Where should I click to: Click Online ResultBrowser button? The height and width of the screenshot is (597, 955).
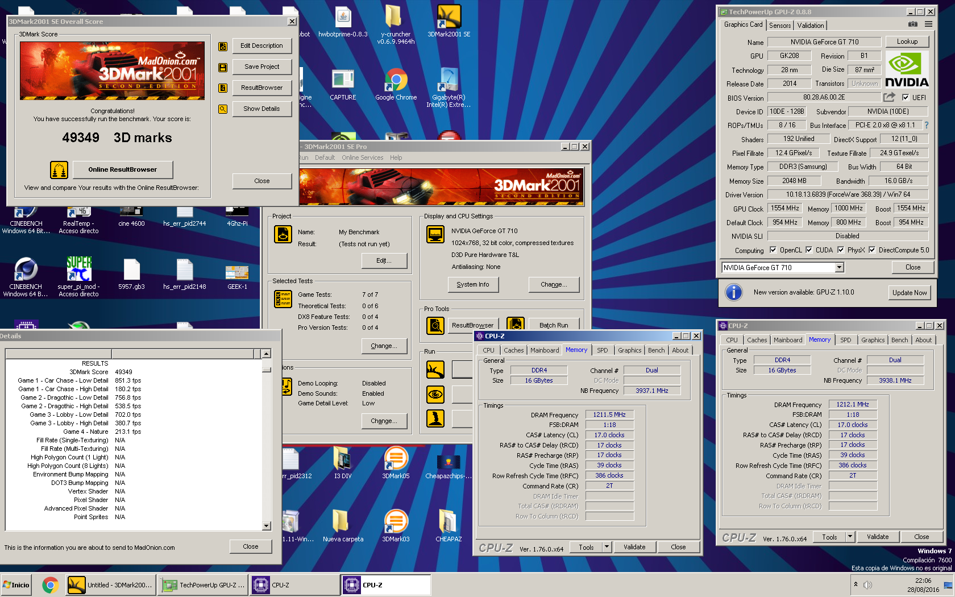(122, 169)
